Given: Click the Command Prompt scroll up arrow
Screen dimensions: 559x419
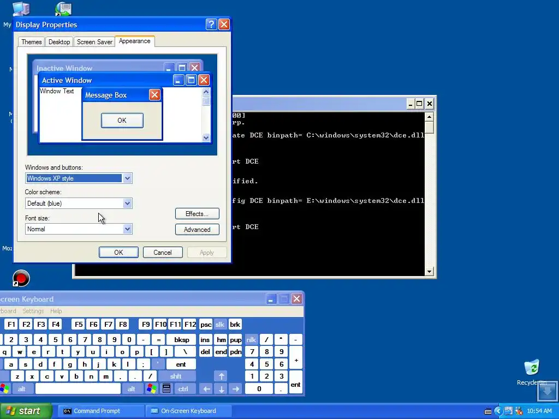Looking at the screenshot, I should pyautogui.click(x=429, y=117).
